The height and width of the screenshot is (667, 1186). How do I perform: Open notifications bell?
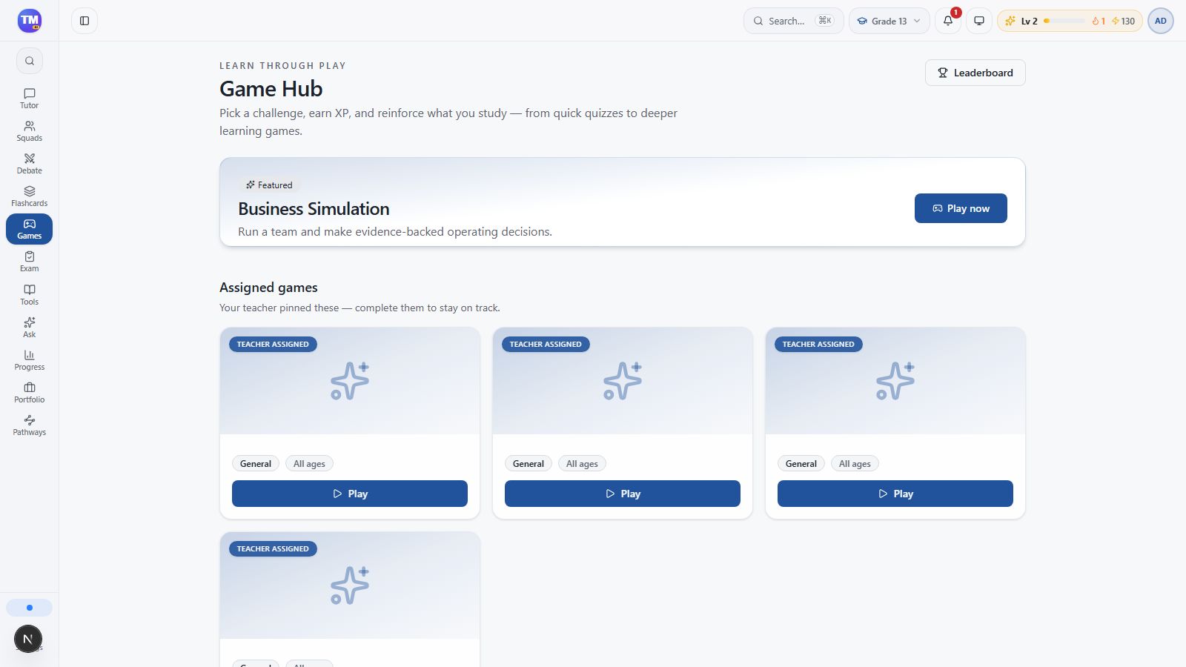point(948,21)
